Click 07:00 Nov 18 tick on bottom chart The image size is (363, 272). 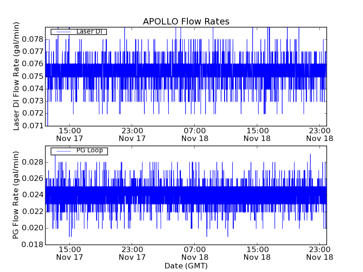coord(195,253)
